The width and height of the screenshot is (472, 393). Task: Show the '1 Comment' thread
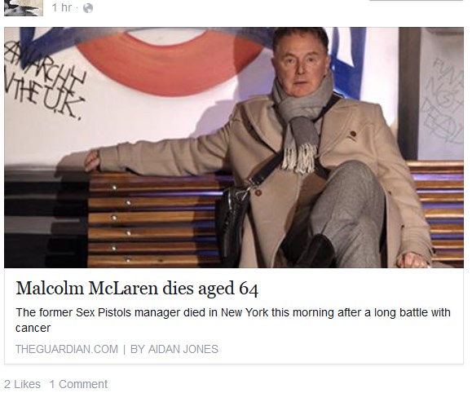tap(78, 384)
